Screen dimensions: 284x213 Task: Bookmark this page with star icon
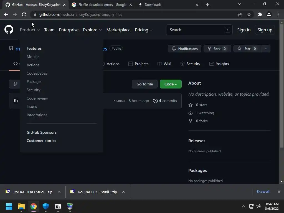249,14
